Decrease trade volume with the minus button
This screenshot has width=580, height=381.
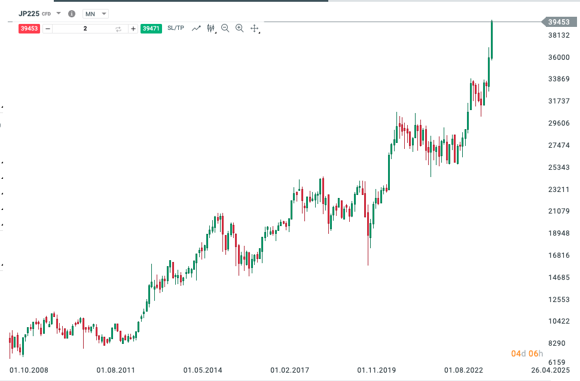[47, 28]
